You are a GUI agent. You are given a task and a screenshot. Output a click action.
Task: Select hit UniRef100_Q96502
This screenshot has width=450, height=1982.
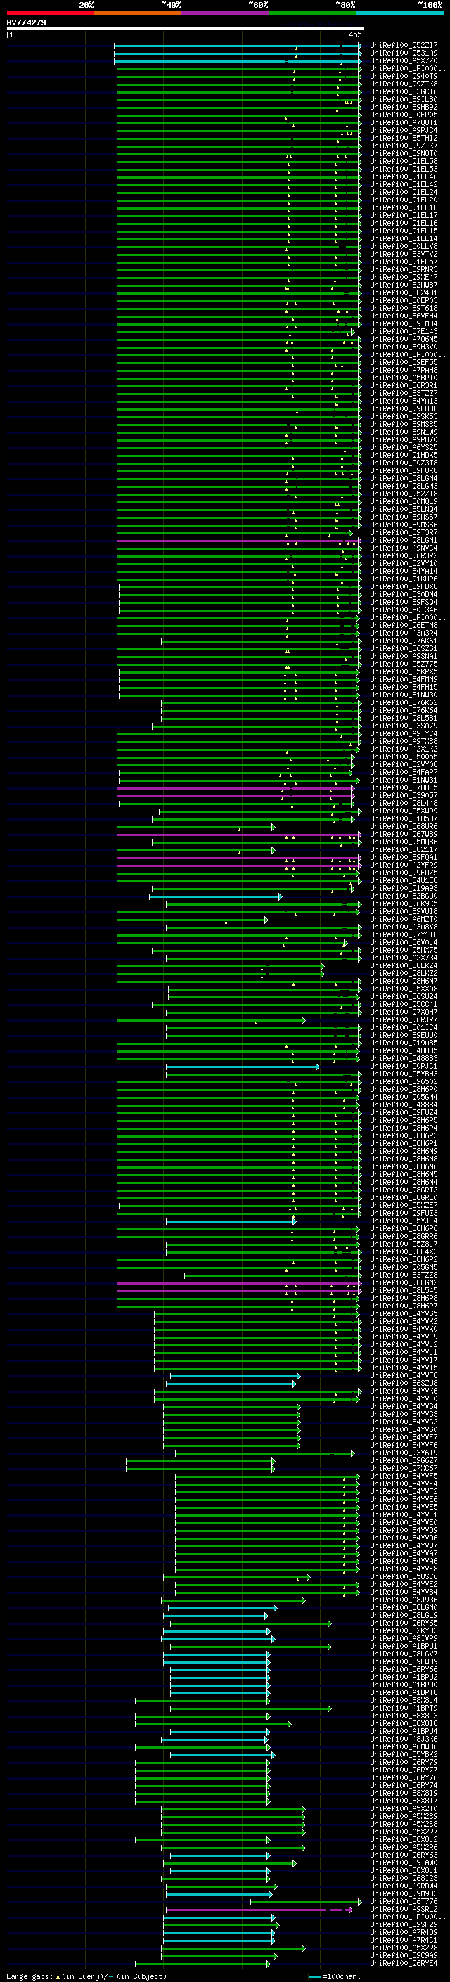click(404, 1082)
